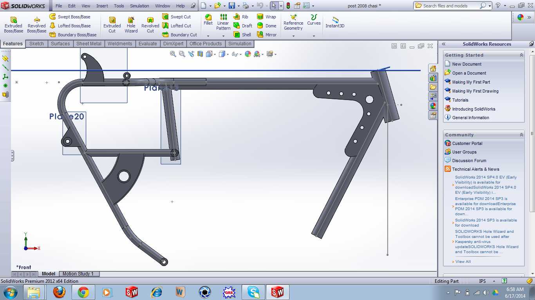This screenshot has width=535, height=300.
Task: Click the Windows Start button
Action: [10, 292]
